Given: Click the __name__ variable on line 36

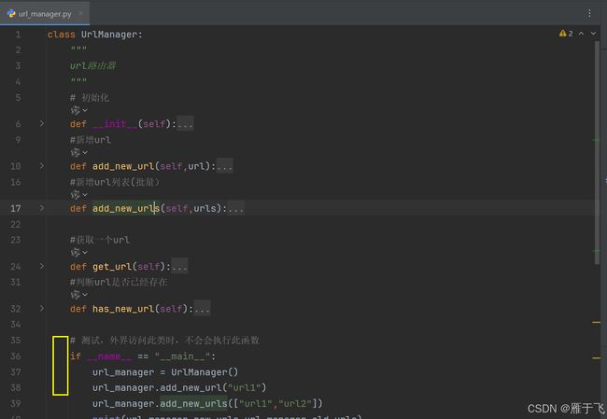Looking at the screenshot, I should pos(109,356).
